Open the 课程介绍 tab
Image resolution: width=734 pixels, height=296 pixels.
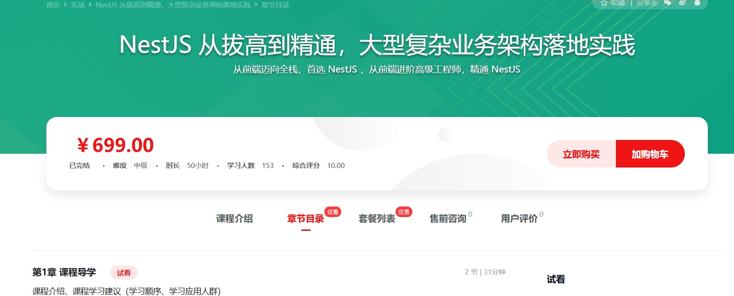point(234,218)
